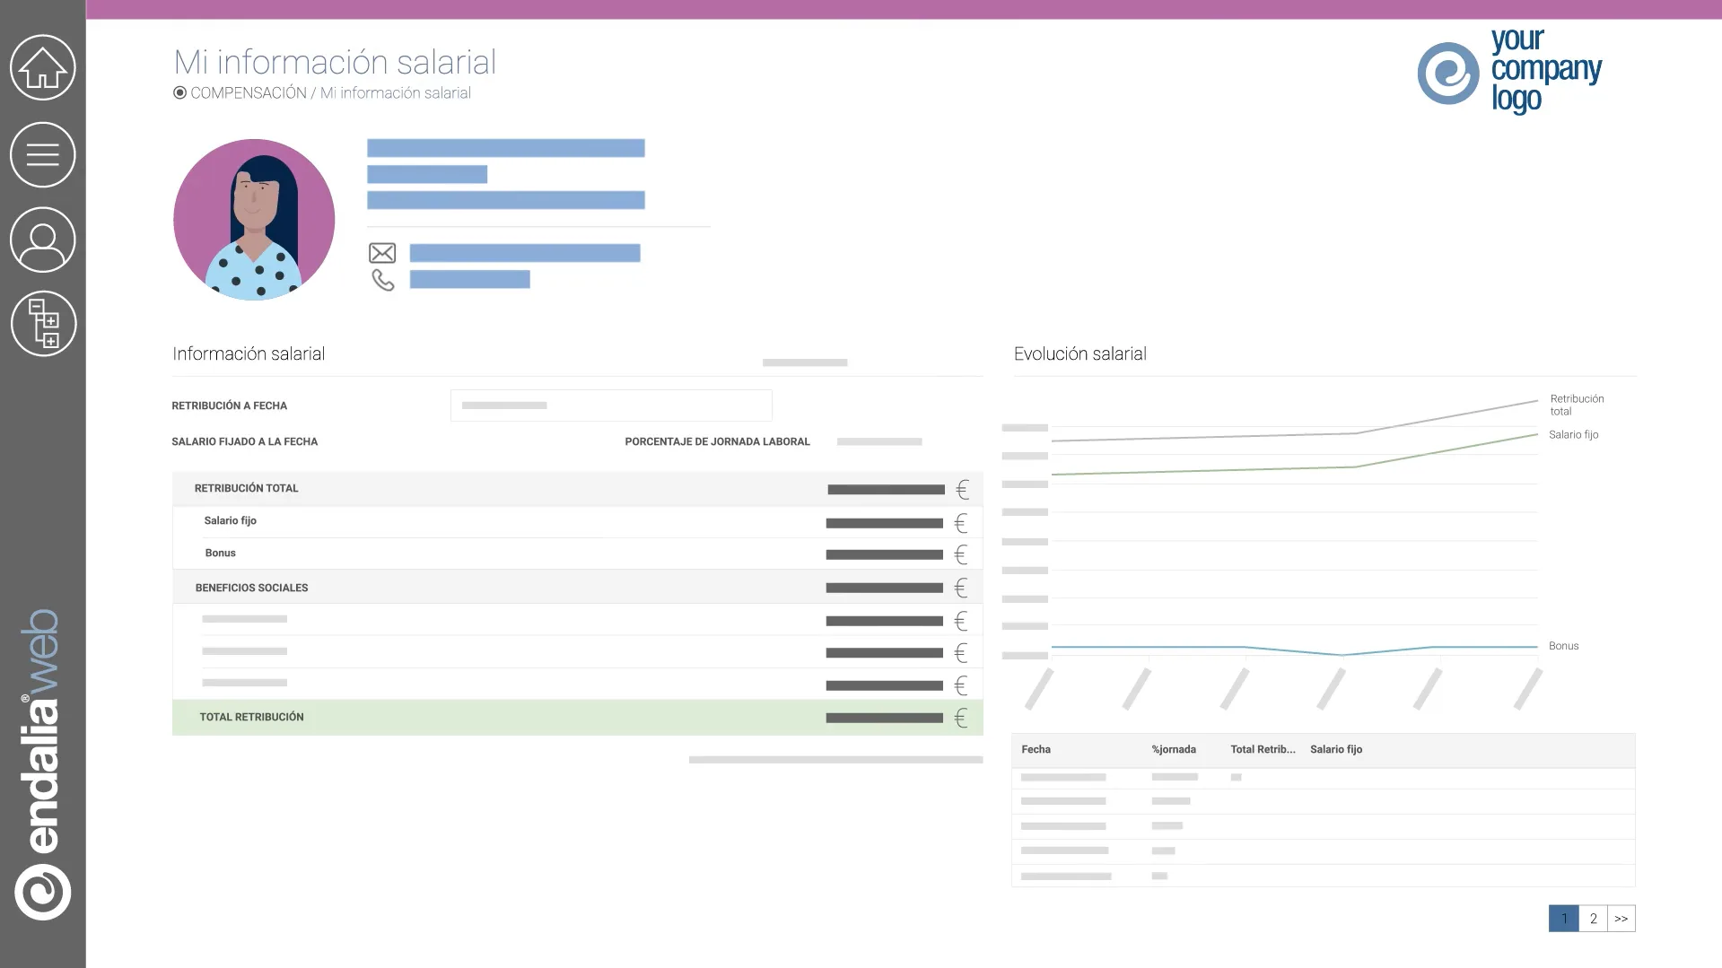Click the company logo at top right
Viewport: 1722px width, 968px height.
(x=1509, y=72)
